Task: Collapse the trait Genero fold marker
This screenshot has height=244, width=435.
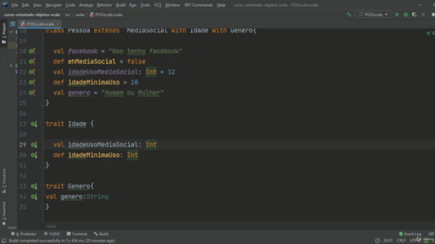Action: click(x=43, y=186)
